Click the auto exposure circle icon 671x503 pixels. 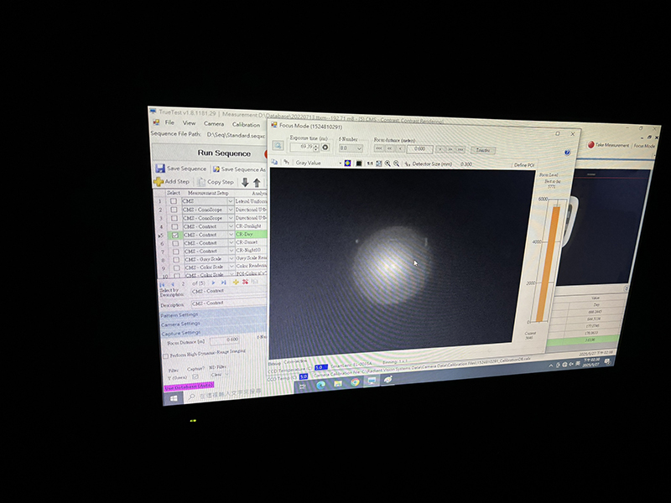(325, 148)
